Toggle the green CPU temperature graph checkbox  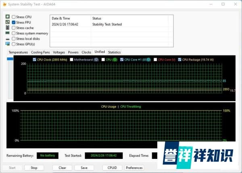(x=103, y=59)
